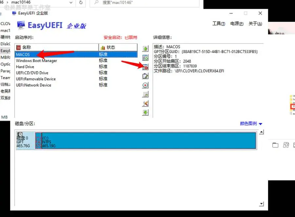Viewport: 295px width, 217px height.
Task: Click the disk list scroll up arrow
Action: pos(261,132)
